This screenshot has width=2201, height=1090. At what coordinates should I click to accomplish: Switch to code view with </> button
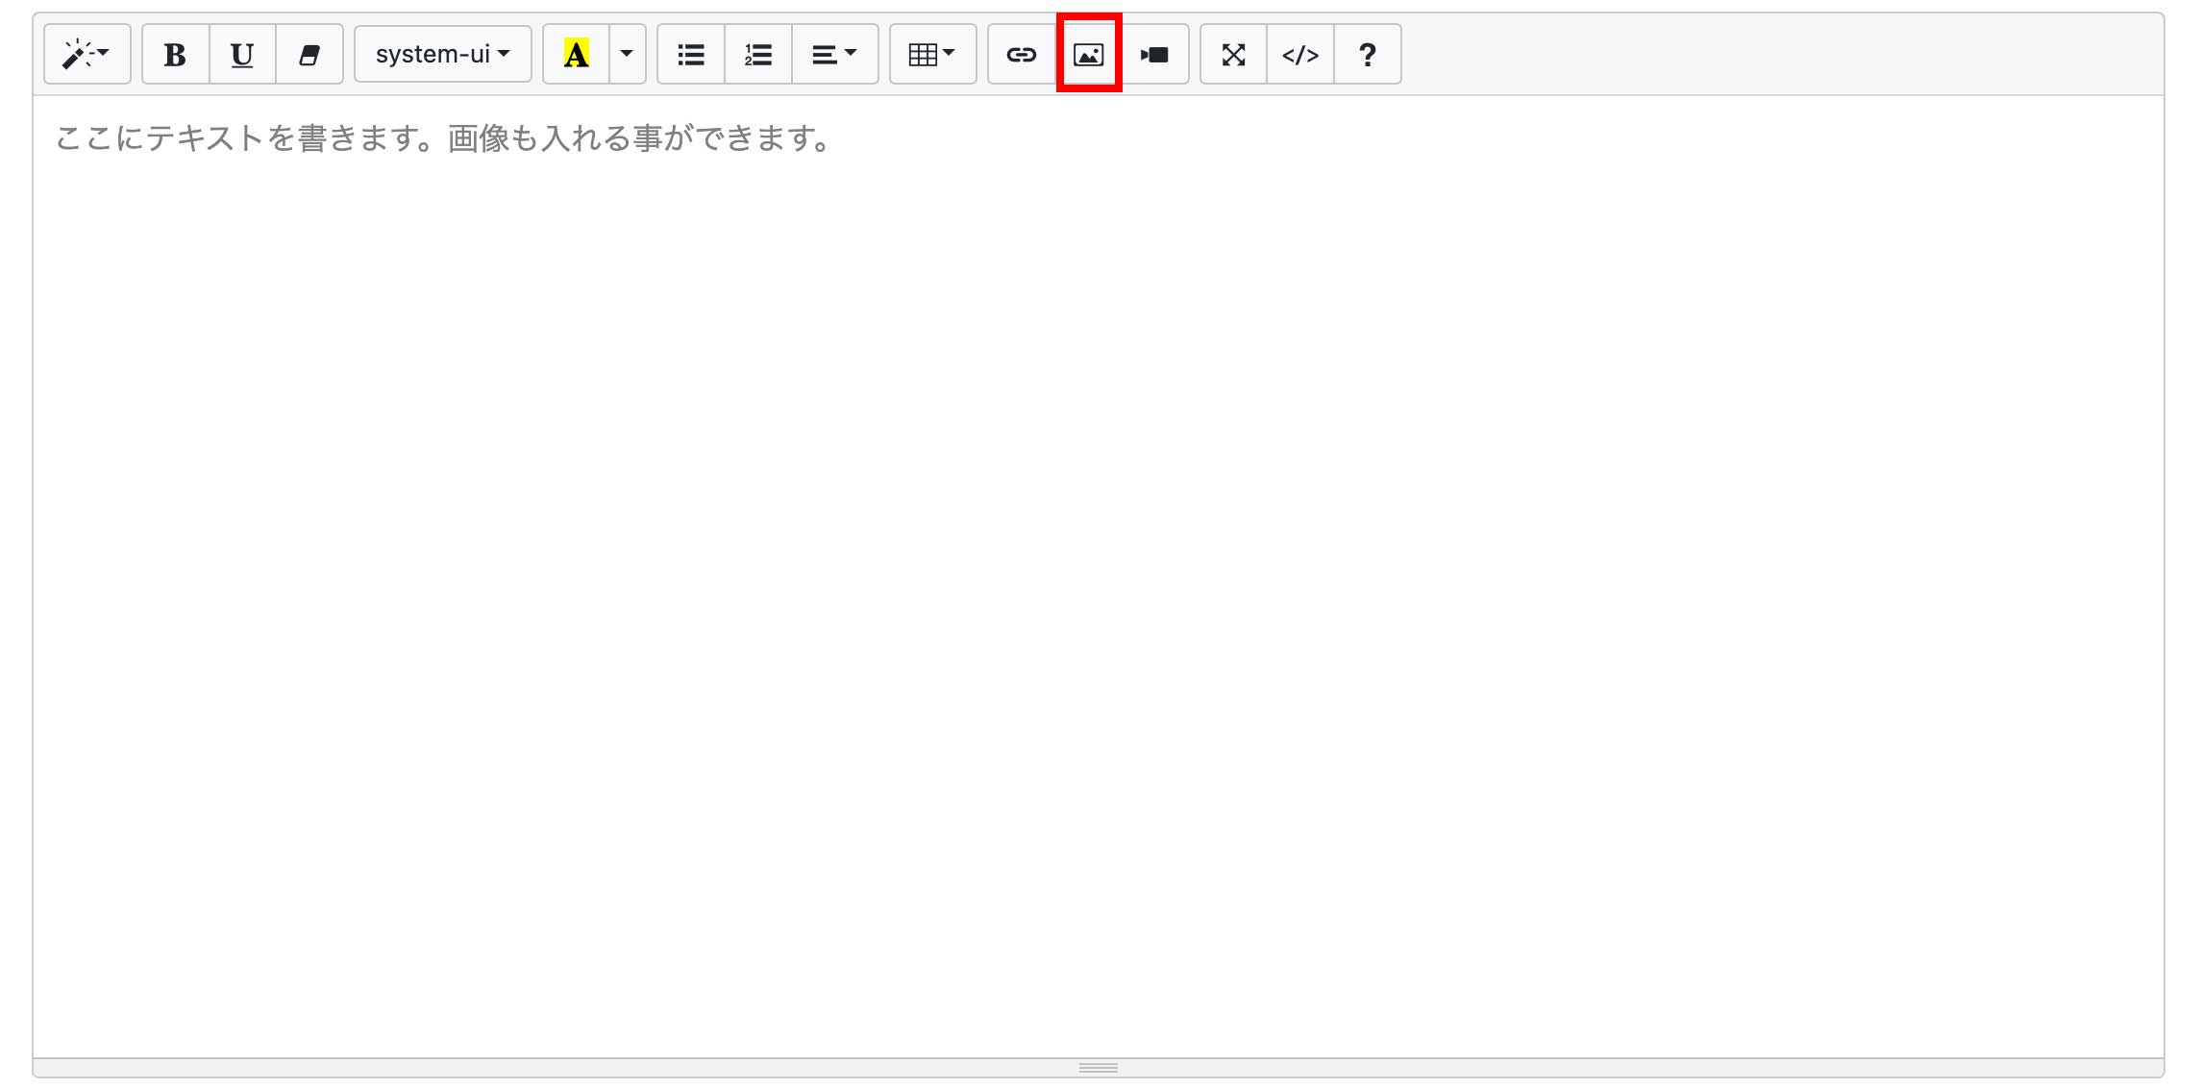click(1300, 55)
